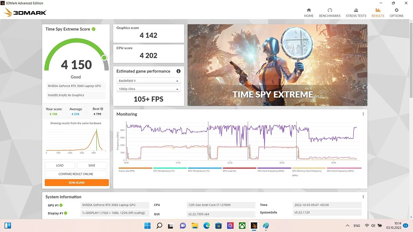Open taskbar Search

[x=159, y=226]
